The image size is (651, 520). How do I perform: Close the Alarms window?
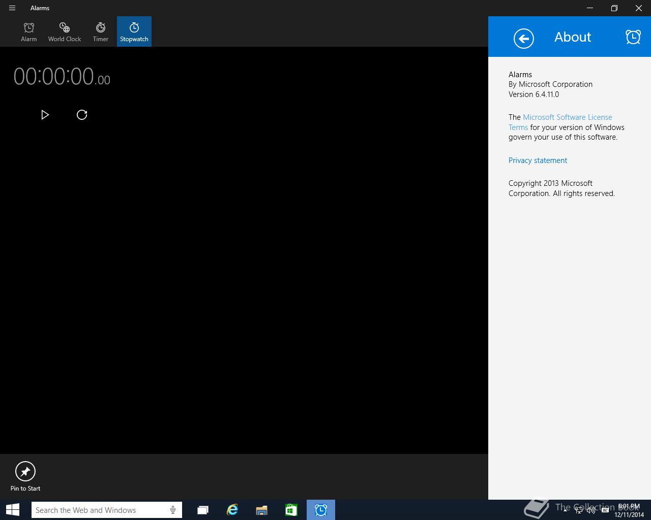(x=639, y=8)
